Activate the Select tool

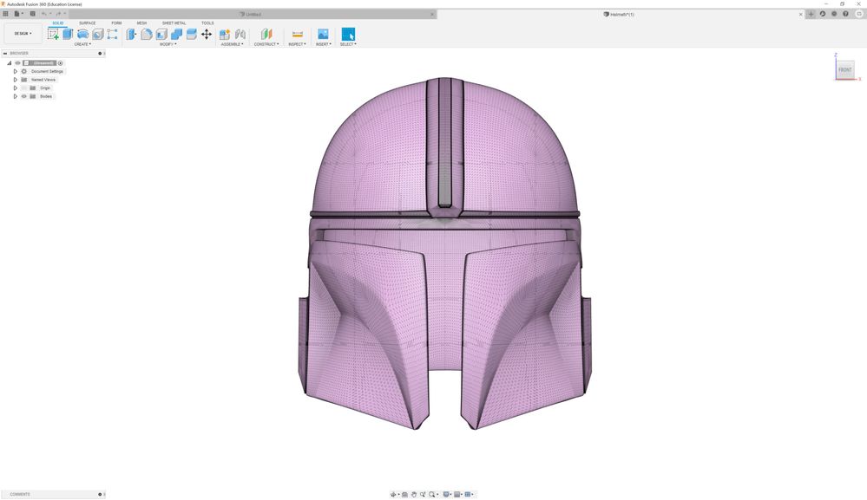point(348,34)
